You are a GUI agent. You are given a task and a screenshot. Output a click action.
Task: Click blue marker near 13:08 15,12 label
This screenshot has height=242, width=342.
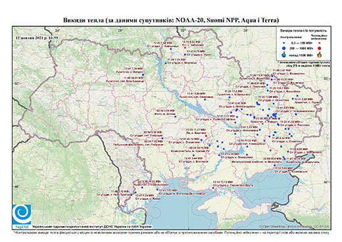click(213, 188)
